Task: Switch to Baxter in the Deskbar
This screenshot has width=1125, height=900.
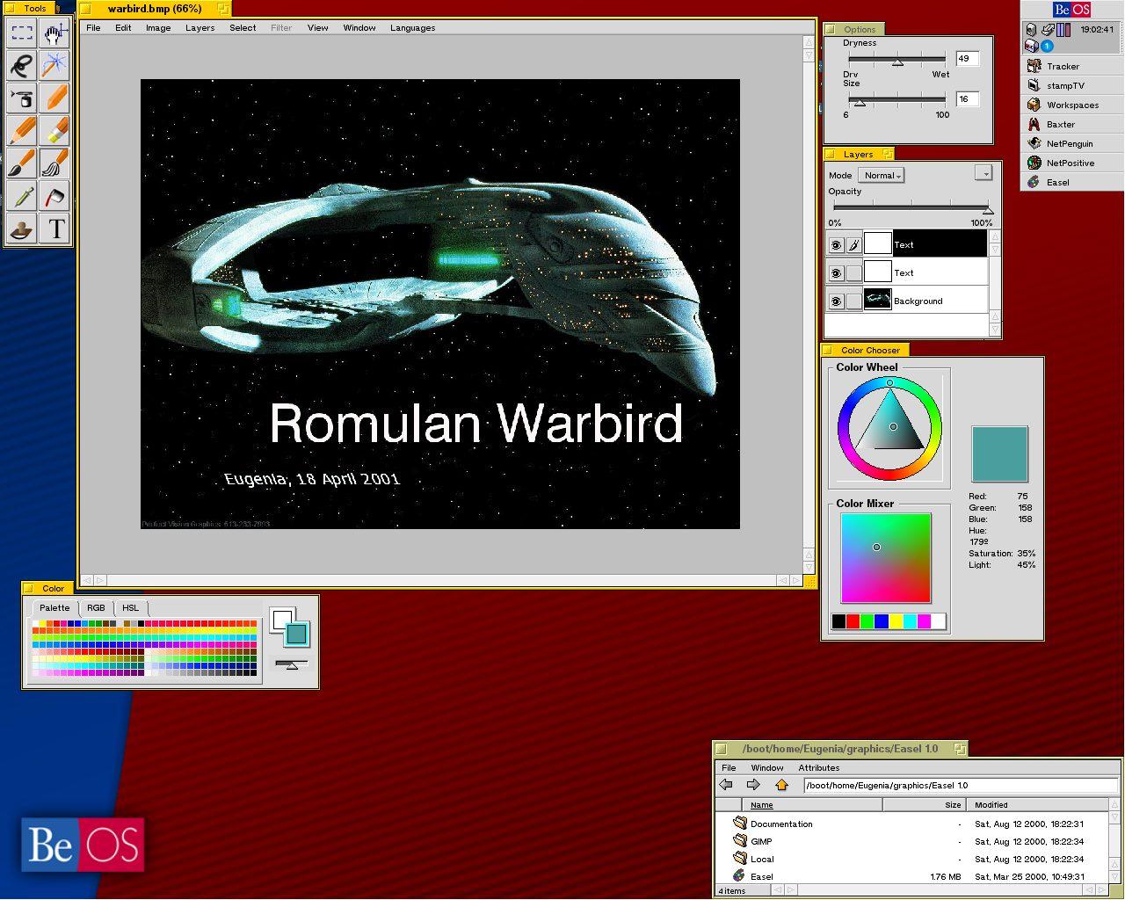Action: coord(1072,124)
